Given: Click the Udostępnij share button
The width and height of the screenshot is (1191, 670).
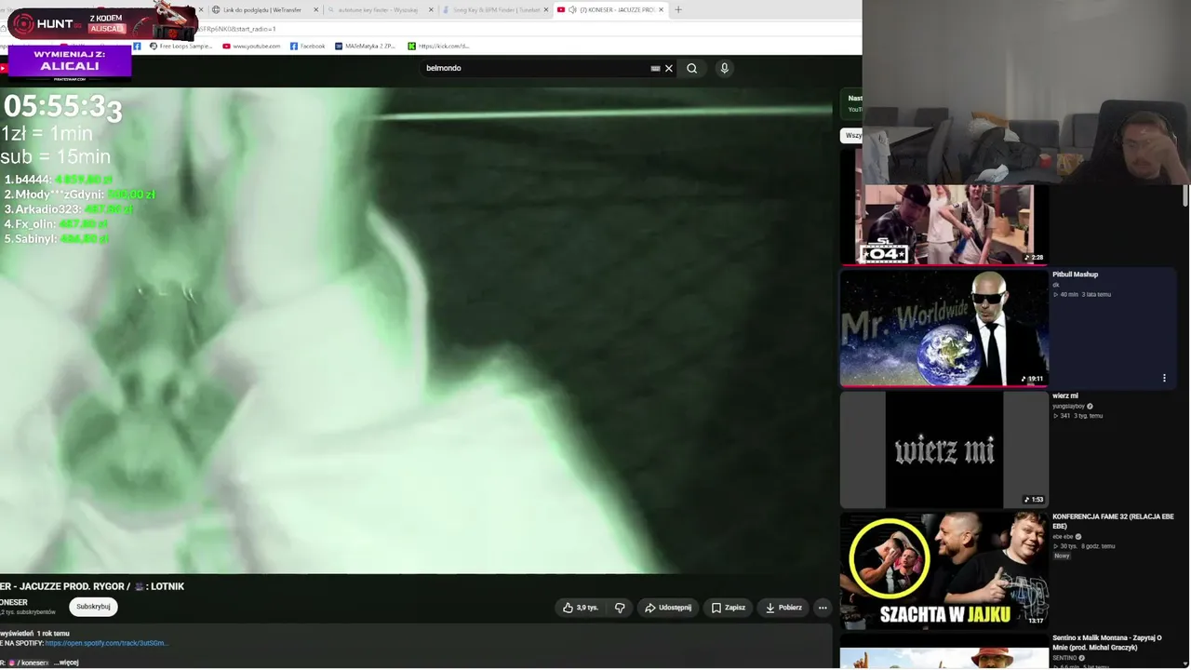Looking at the screenshot, I should [x=668, y=608].
